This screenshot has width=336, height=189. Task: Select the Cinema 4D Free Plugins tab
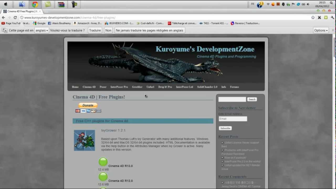[22, 12]
